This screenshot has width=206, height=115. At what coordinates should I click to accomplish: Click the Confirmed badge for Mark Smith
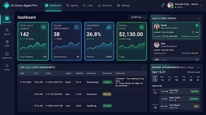(x=194, y=99)
